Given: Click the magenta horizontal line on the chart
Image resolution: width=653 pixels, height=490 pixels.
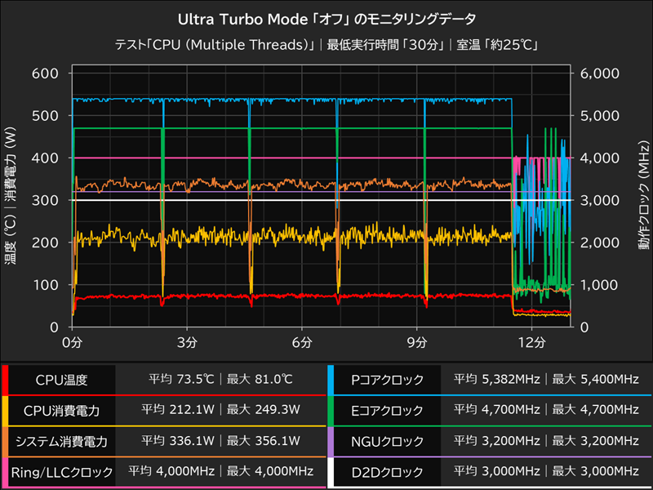Looking at the screenshot, I should 286,157.
